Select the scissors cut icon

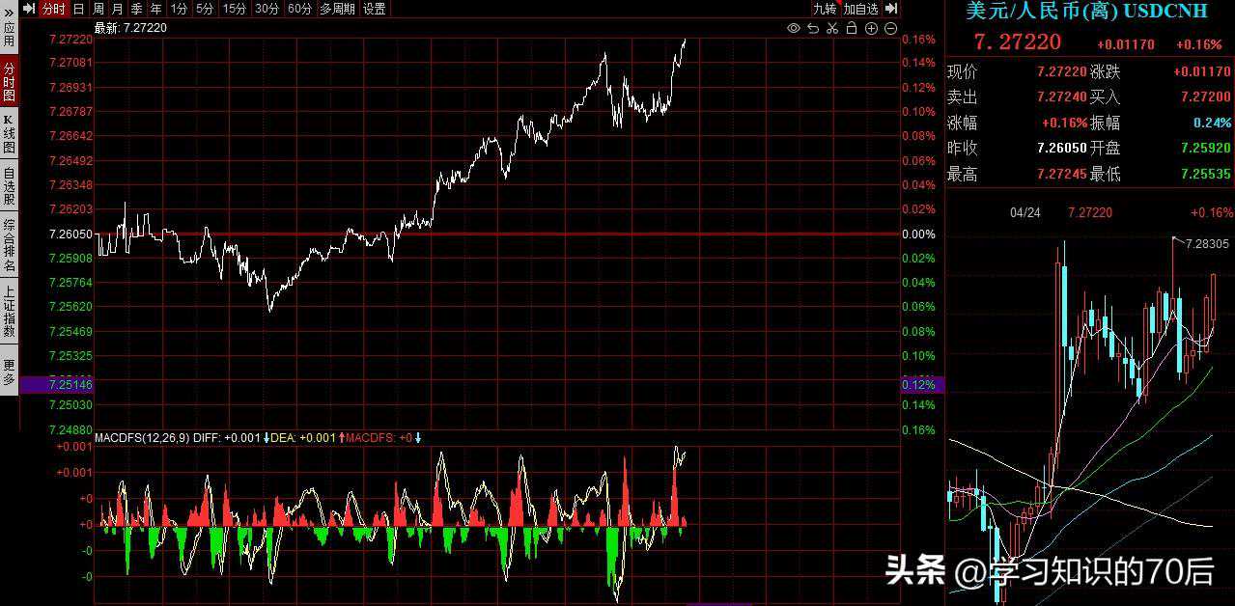click(x=832, y=28)
